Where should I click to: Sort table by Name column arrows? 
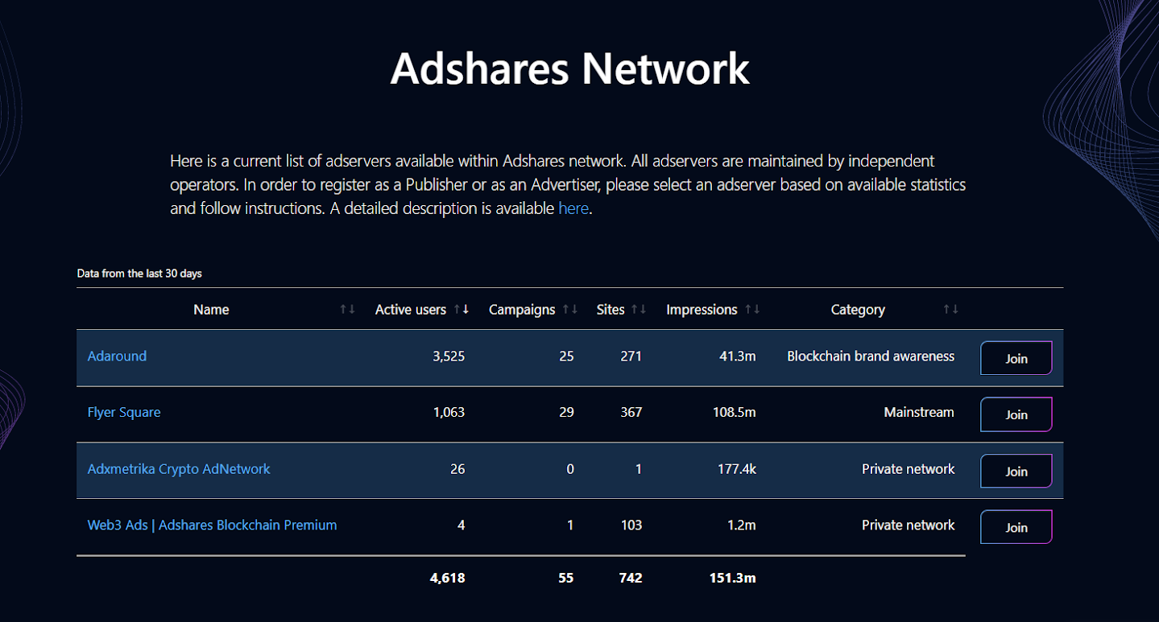(347, 310)
